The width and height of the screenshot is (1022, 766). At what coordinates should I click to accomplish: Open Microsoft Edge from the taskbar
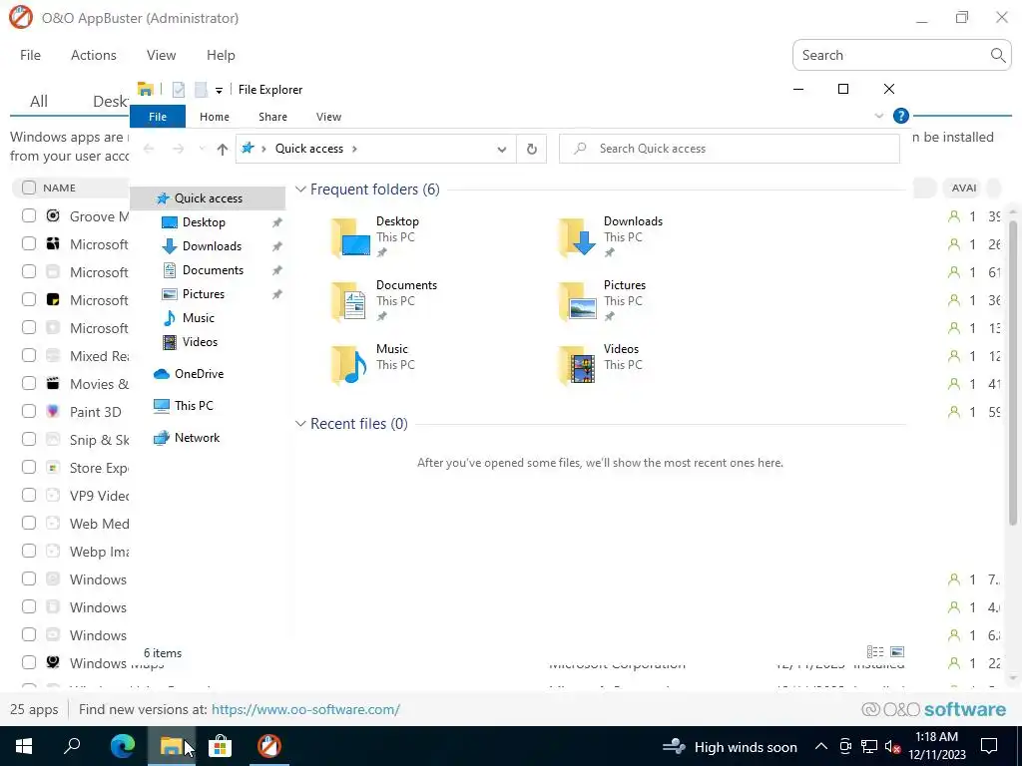pos(123,746)
